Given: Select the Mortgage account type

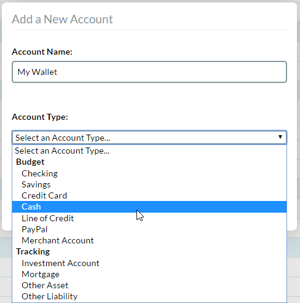Looking at the screenshot, I should [149, 274].
